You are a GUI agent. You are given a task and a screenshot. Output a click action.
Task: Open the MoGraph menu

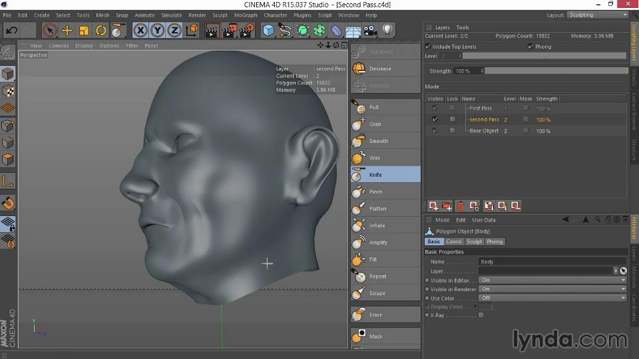click(x=245, y=15)
